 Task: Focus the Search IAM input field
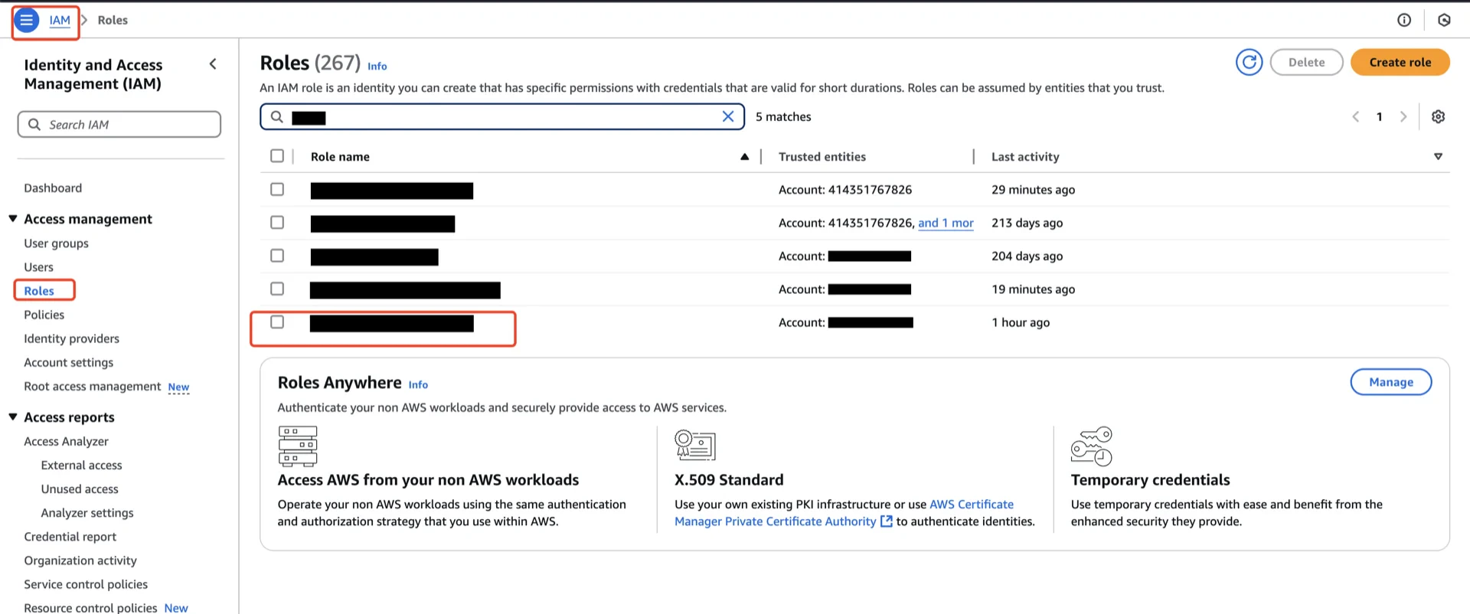[x=119, y=124]
